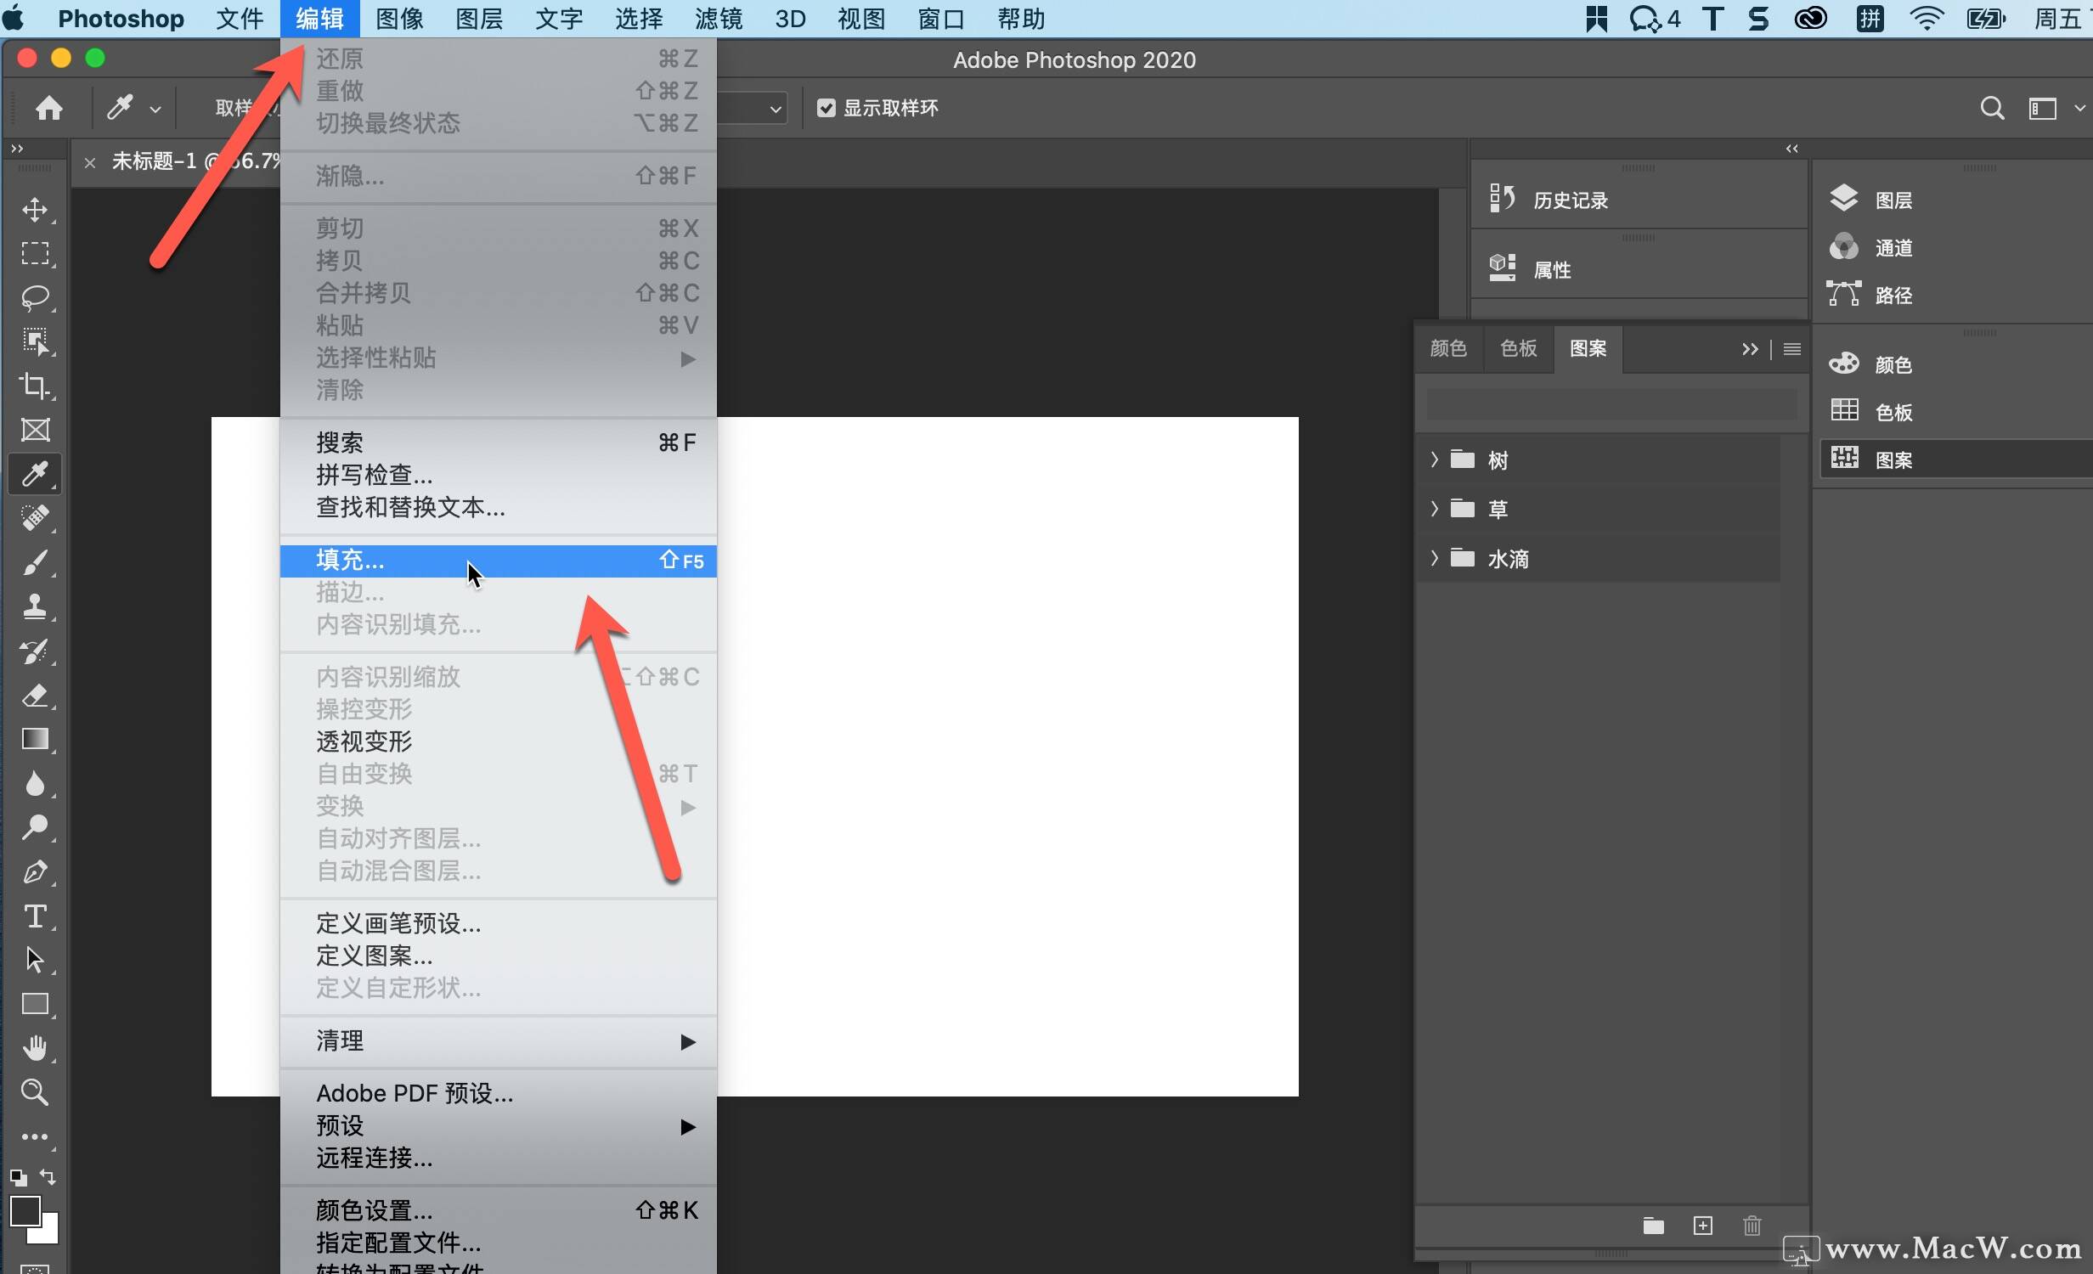Switch to 图案 tab in panel
2093x1274 pixels.
(1588, 347)
